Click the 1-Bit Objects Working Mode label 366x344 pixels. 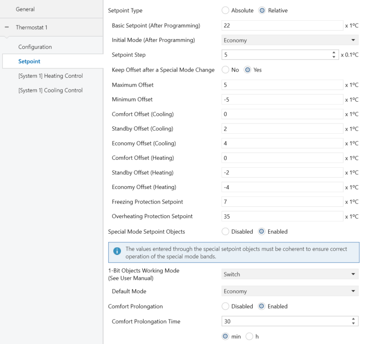[144, 274]
